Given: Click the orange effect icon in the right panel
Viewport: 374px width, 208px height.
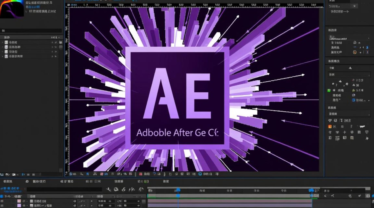Looking at the screenshot, I should click(330, 126).
